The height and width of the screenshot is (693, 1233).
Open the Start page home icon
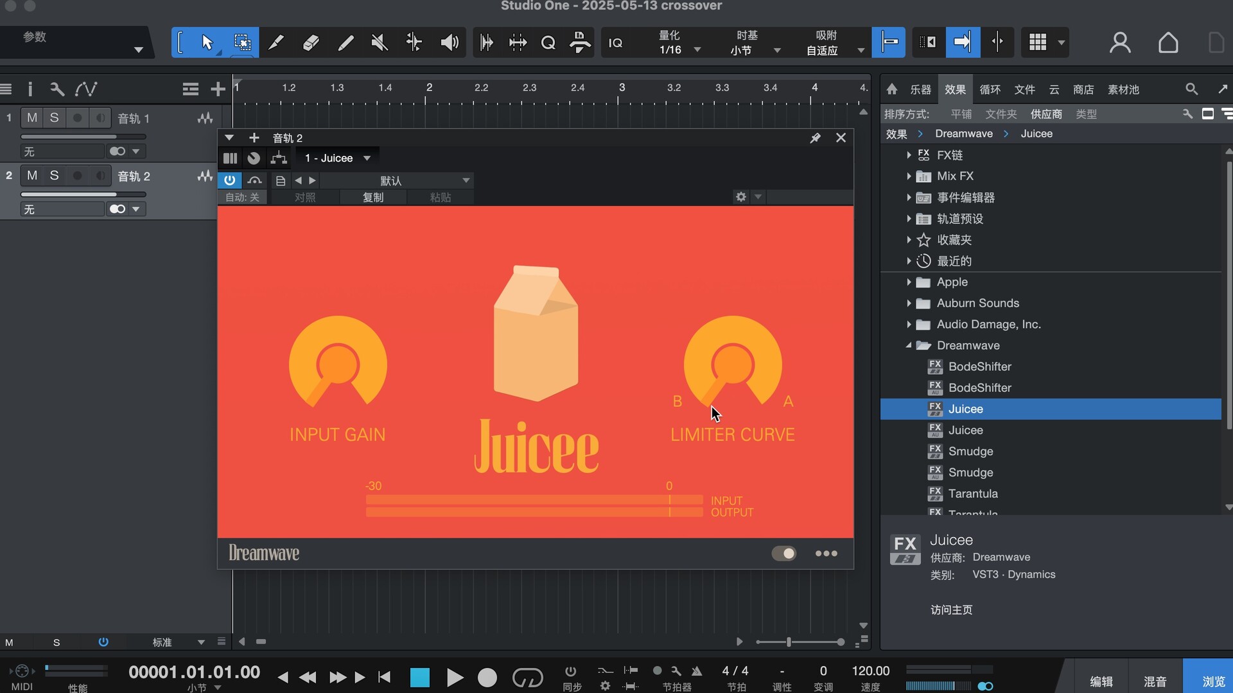(x=1168, y=42)
